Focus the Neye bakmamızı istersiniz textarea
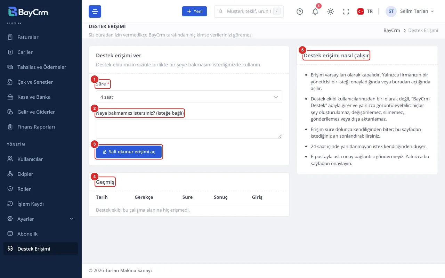445x278 pixels. pos(189,129)
